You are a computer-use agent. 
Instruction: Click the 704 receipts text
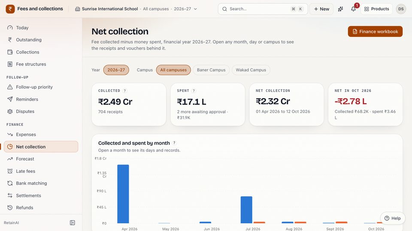pos(110,112)
